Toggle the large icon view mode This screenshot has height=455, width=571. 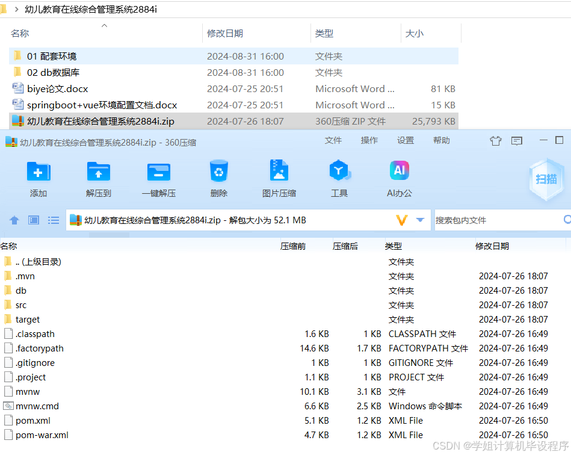point(33,220)
